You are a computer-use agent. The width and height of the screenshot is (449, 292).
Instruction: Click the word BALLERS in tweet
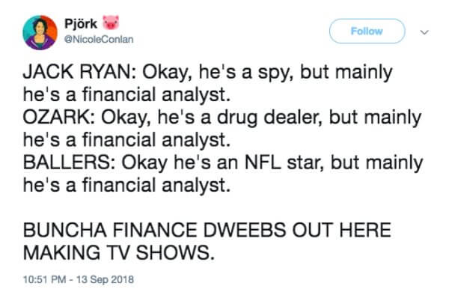(67, 162)
